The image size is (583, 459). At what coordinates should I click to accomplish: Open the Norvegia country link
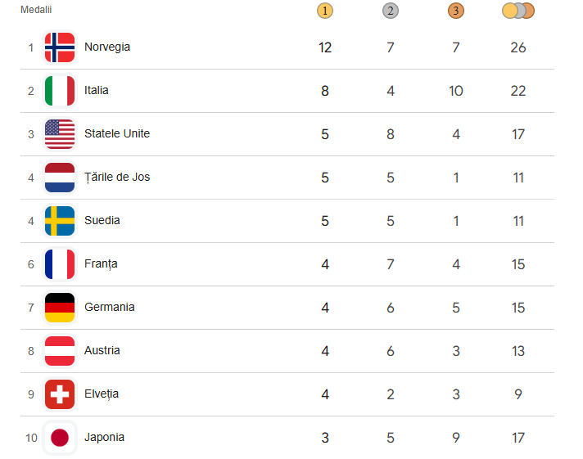pos(107,47)
